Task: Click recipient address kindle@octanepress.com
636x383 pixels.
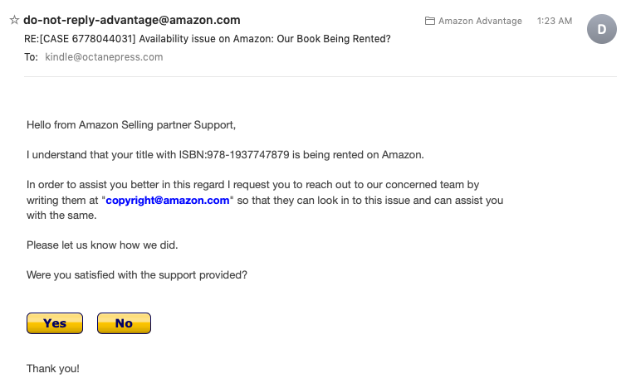Action: point(104,57)
